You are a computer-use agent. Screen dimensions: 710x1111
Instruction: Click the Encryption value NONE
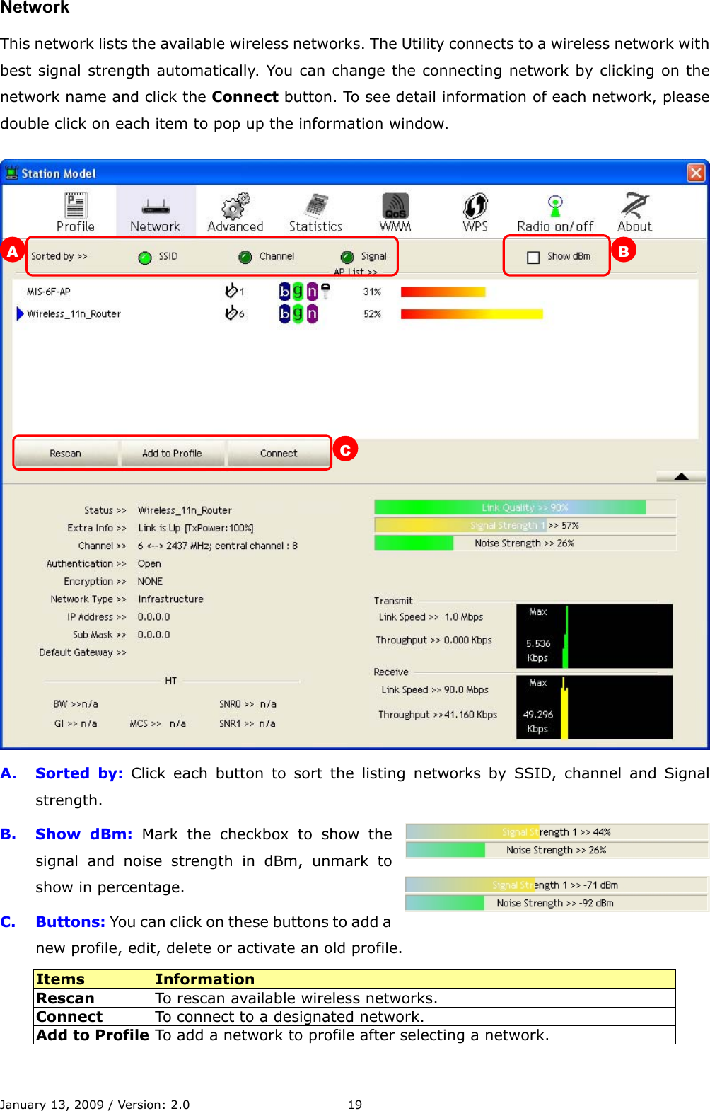[150, 581]
